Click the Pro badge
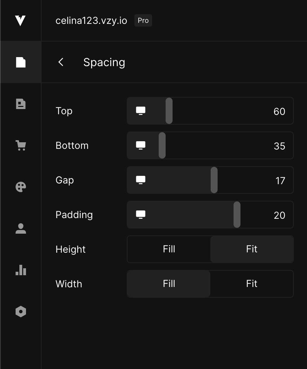The width and height of the screenshot is (307, 369). (143, 20)
